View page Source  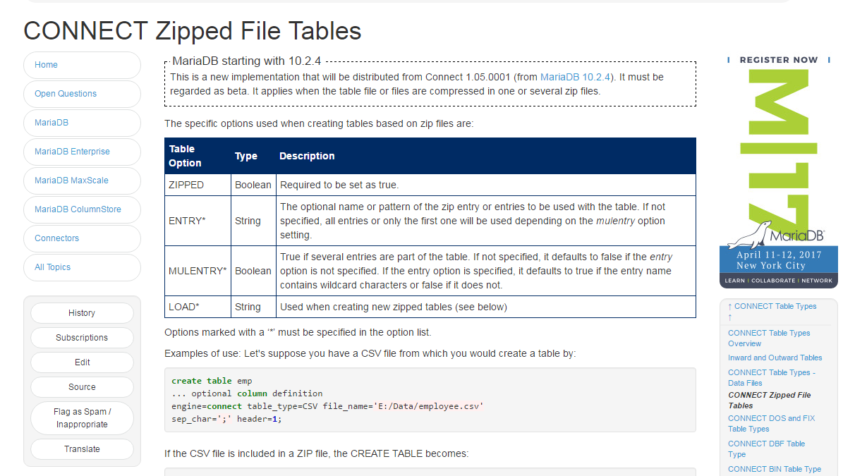(x=82, y=387)
